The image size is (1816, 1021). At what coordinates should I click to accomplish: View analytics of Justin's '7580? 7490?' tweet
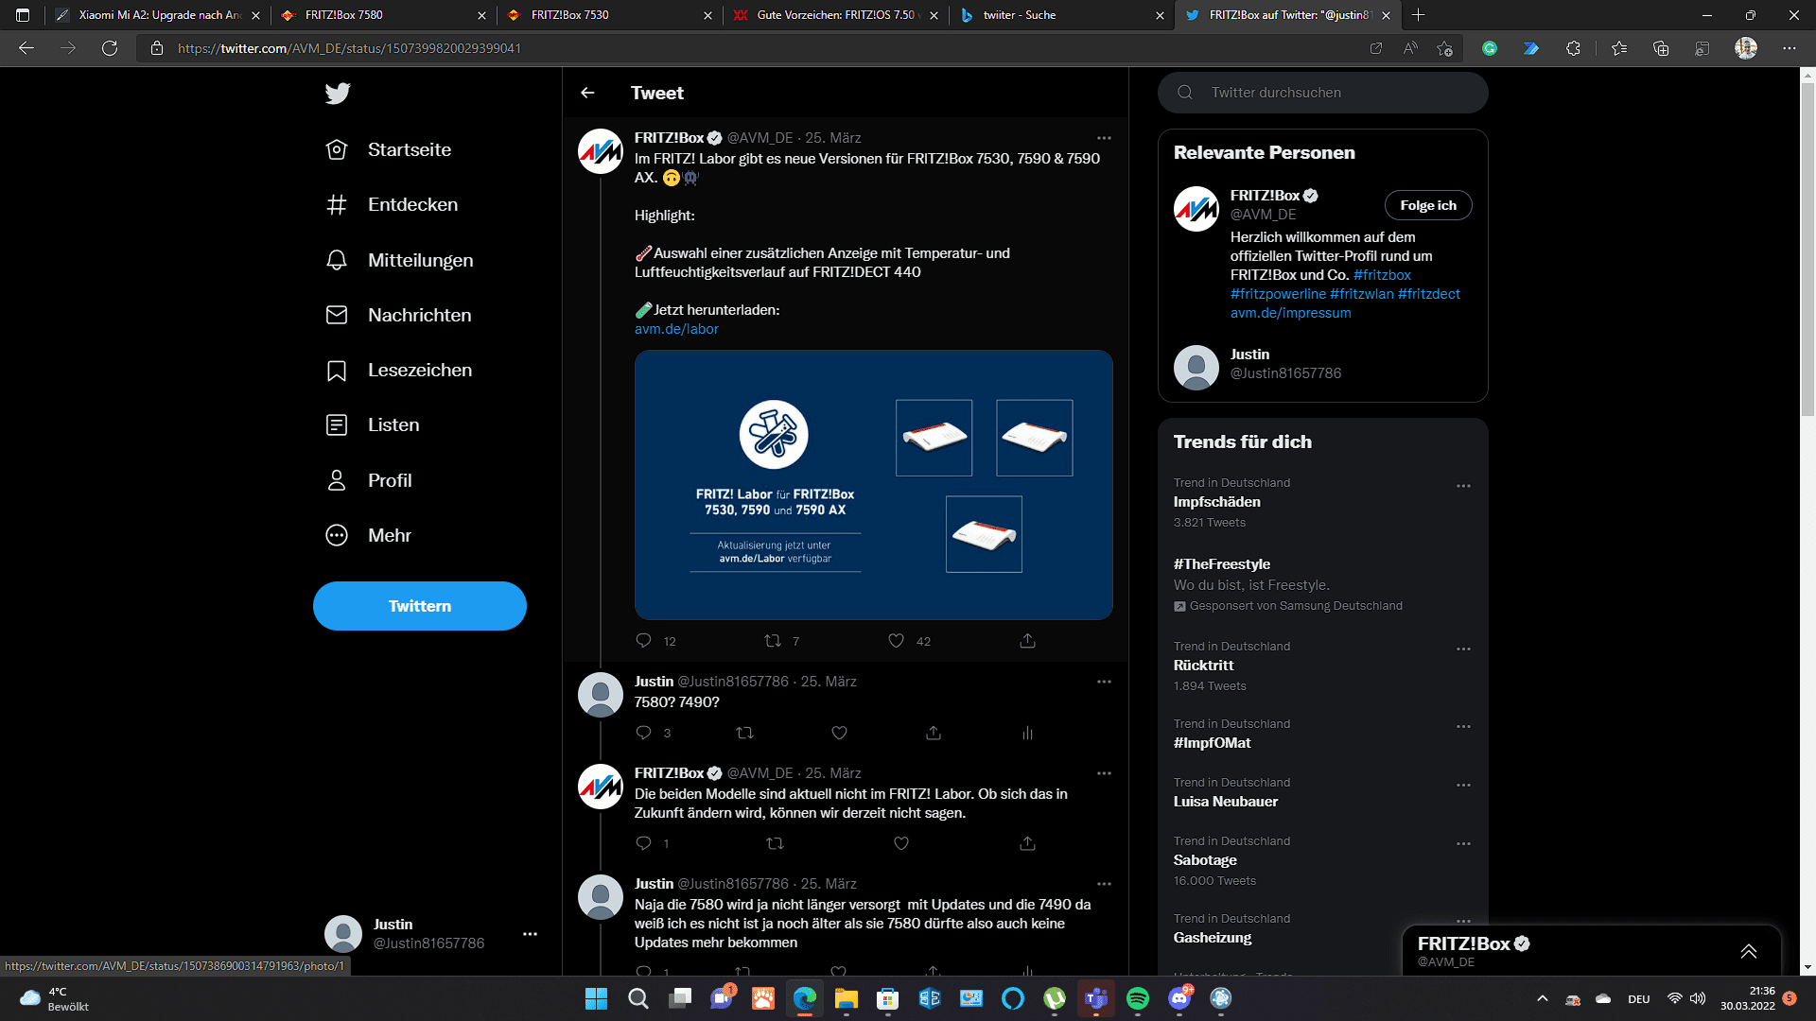1027,733
